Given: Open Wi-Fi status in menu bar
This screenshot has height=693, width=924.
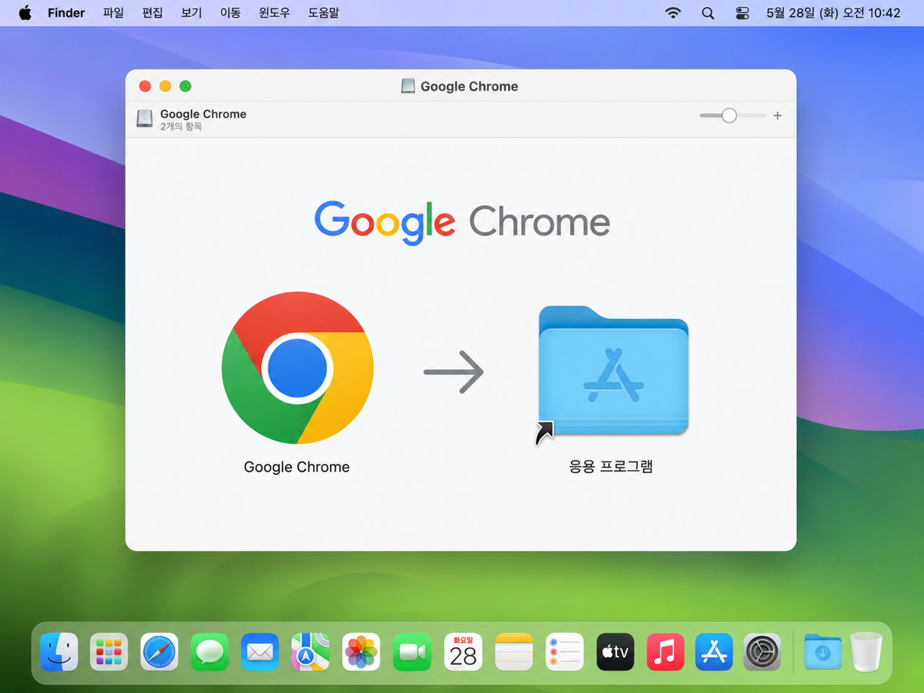Looking at the screenshot, I should [x=673, y=13].
